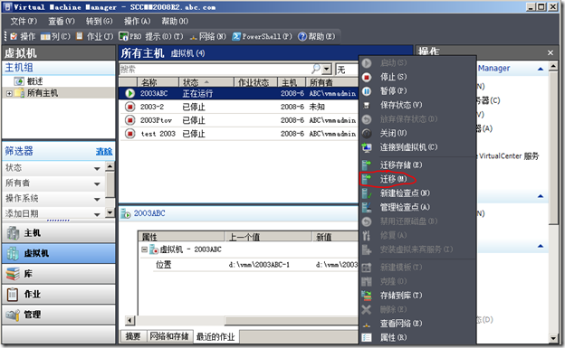Open the search options dropdown arrow

click(x=327, y=69)
